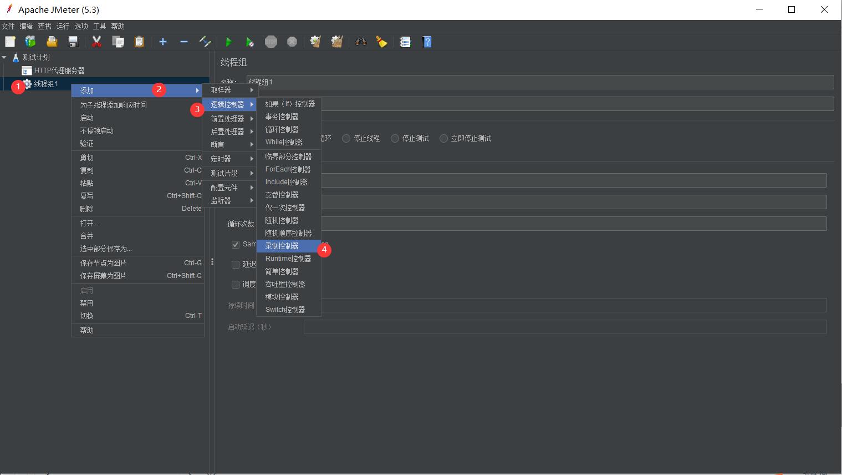Click the 名称 field containing 线程组1
The width and height of the screenshot is (842, 475).
(540, 82)
